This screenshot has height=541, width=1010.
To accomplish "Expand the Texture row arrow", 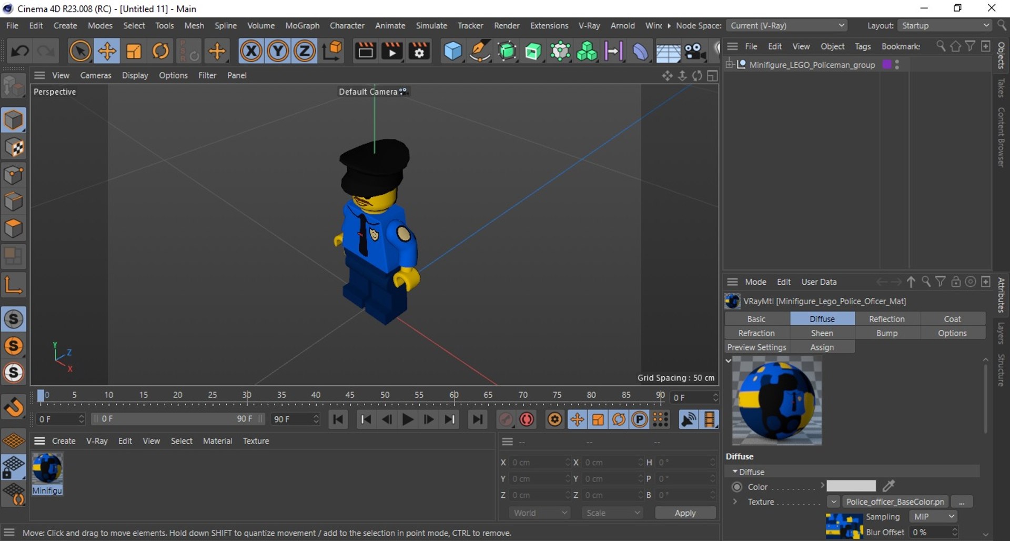I will tap(735, 502).
